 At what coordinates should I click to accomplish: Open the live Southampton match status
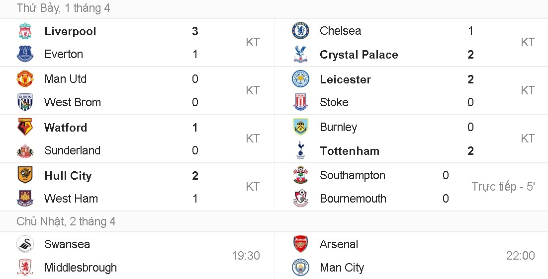(x=503, y=187)
